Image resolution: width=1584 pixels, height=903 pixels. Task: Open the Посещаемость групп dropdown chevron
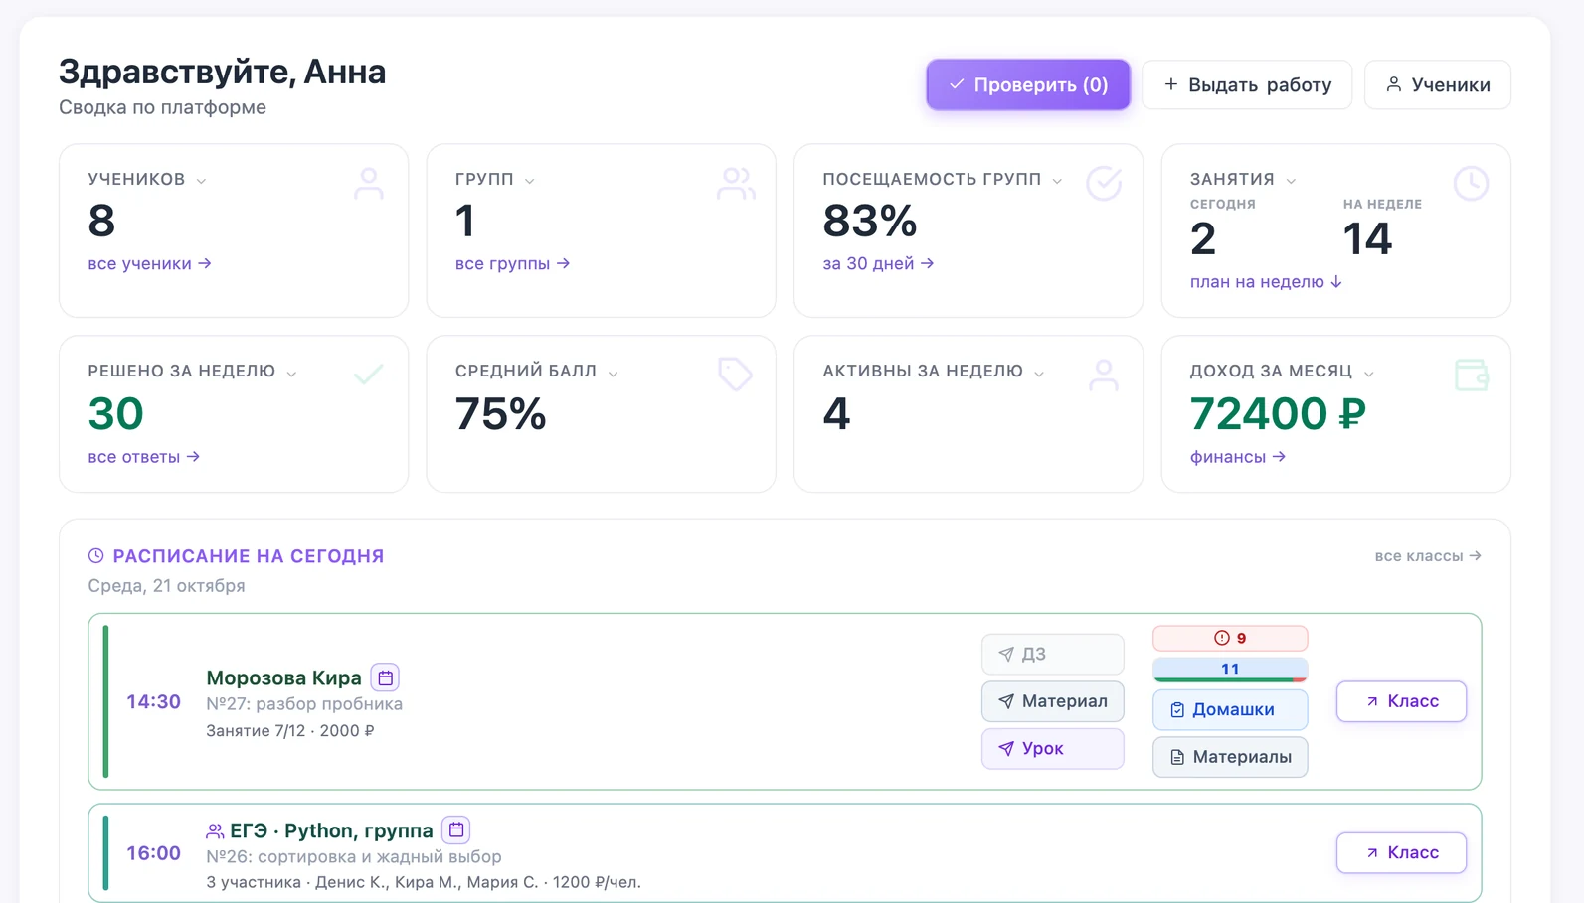tap(1057, 181)
